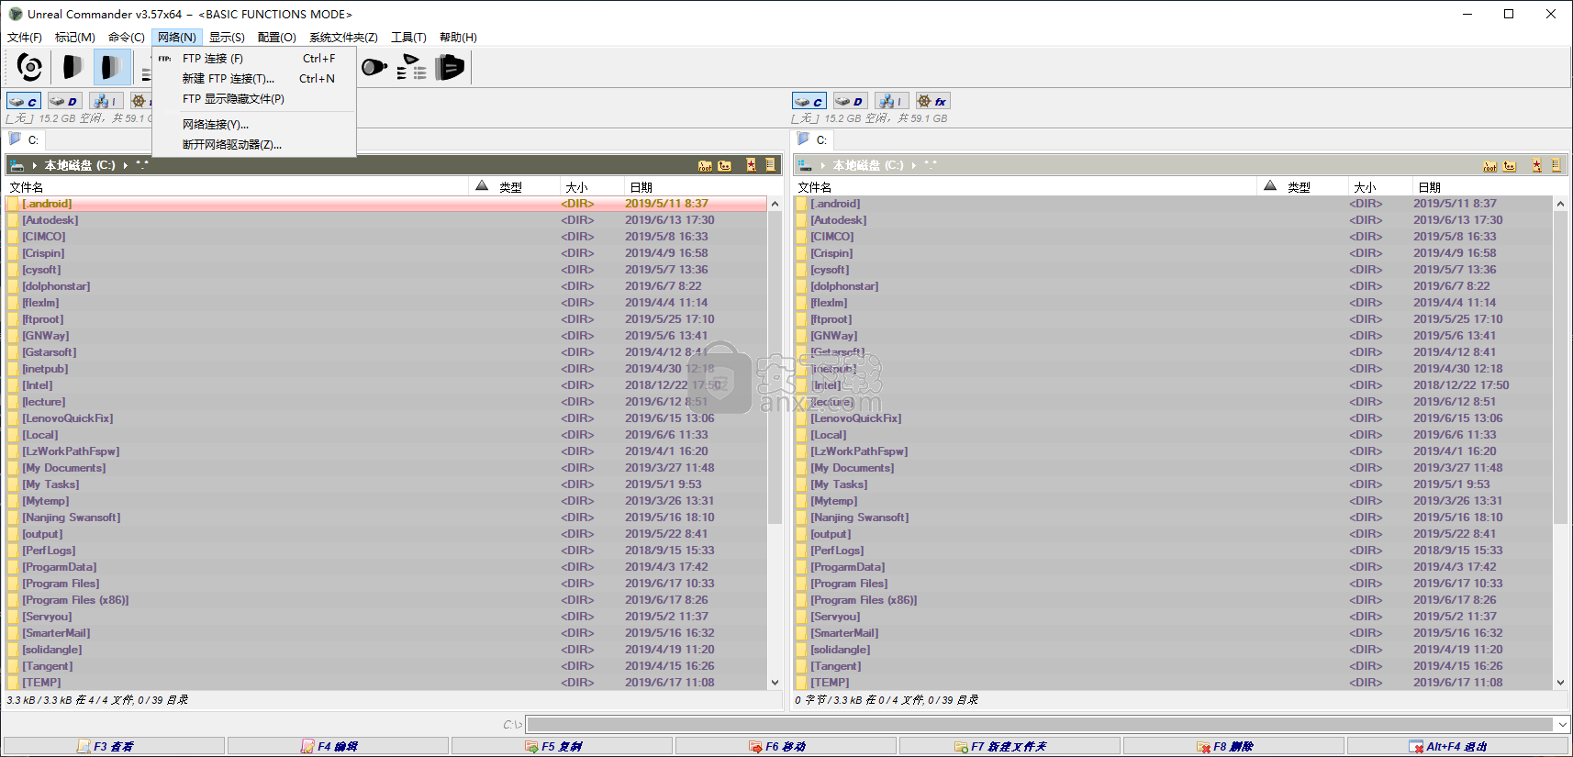
Task: Sort right panel by 大小 column
Action: pyautogui.click(x=1379, y=186)
